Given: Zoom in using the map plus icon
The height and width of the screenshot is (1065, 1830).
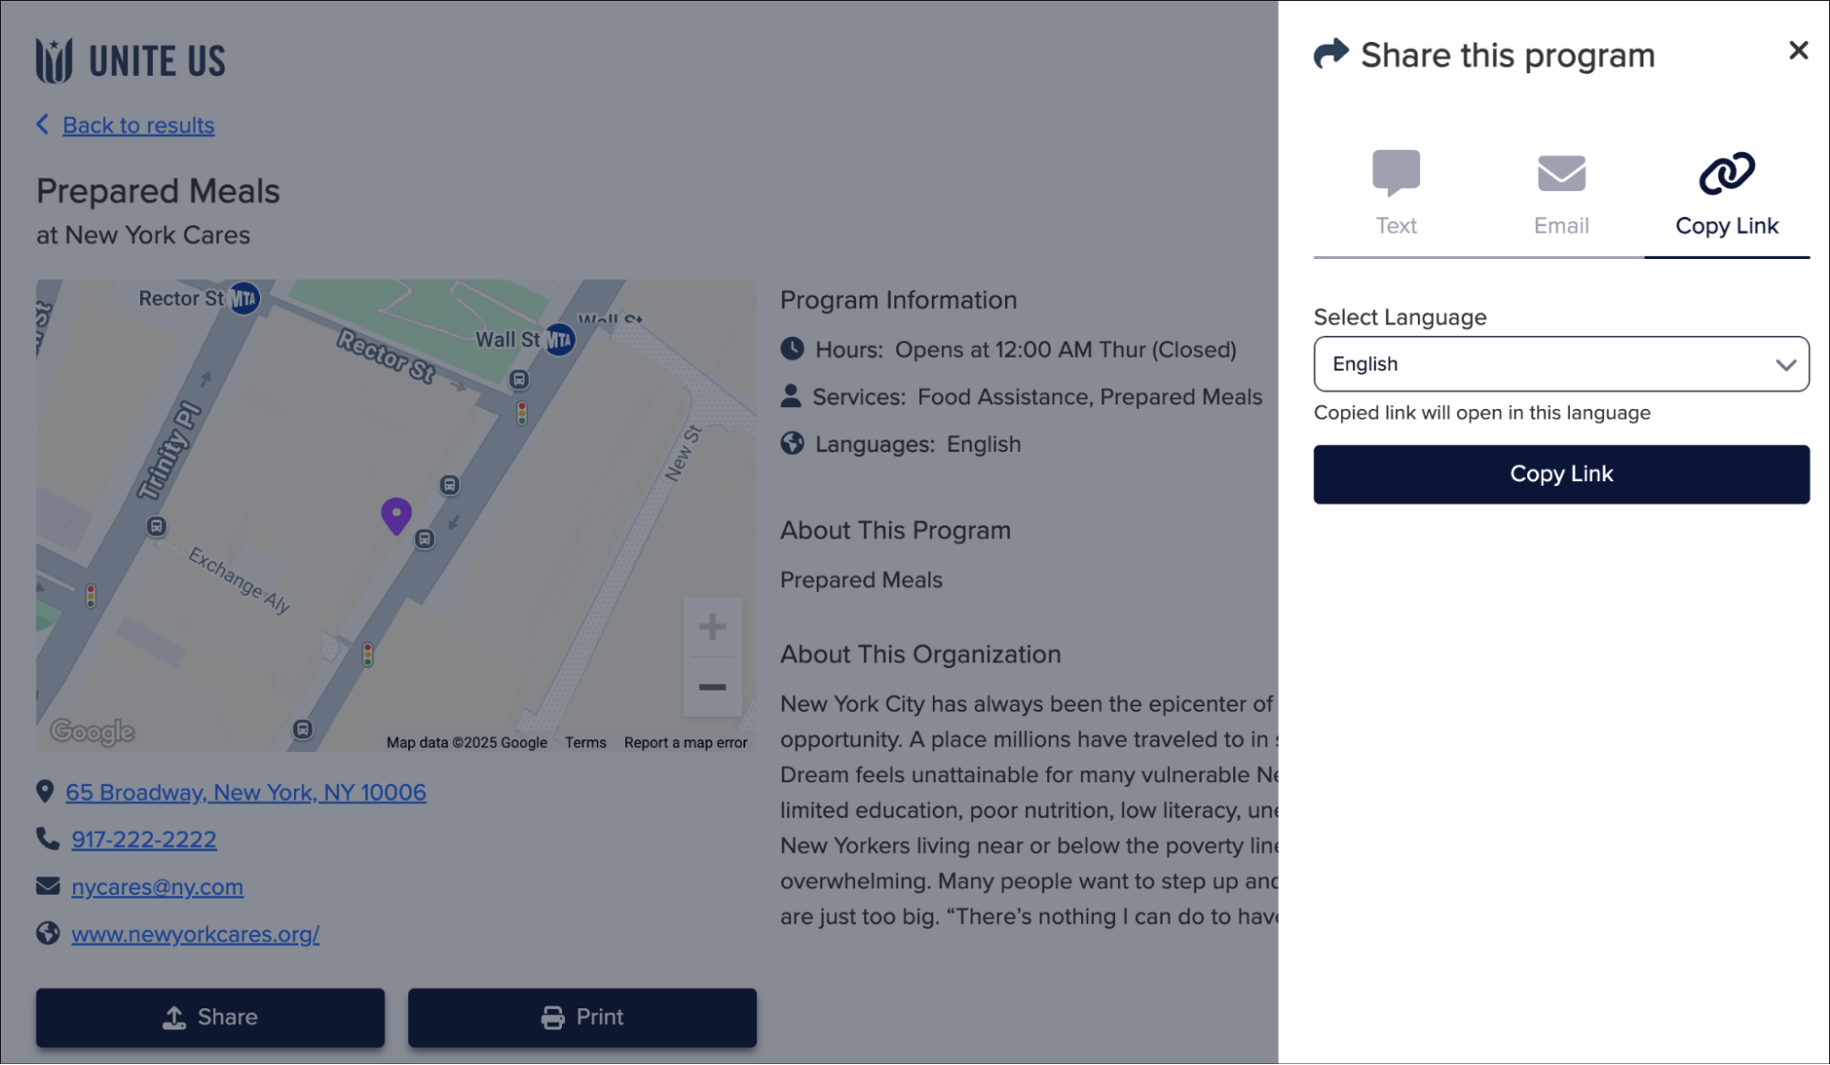Looking at the screenshot, I should coord(713,626).
